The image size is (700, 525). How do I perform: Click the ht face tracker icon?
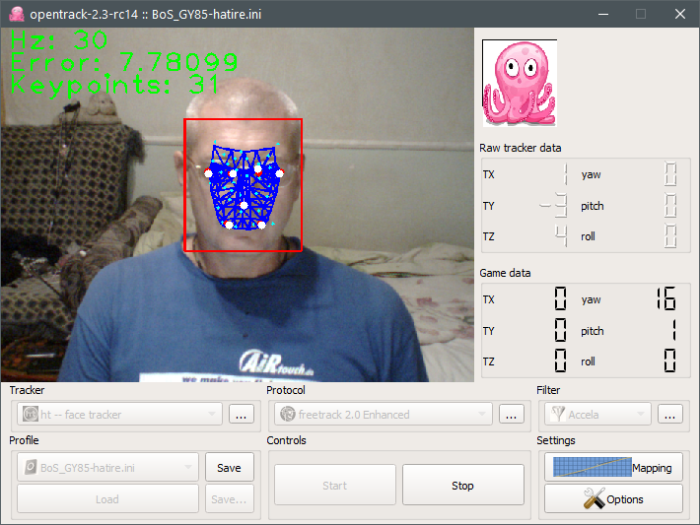tap(31, 415)
